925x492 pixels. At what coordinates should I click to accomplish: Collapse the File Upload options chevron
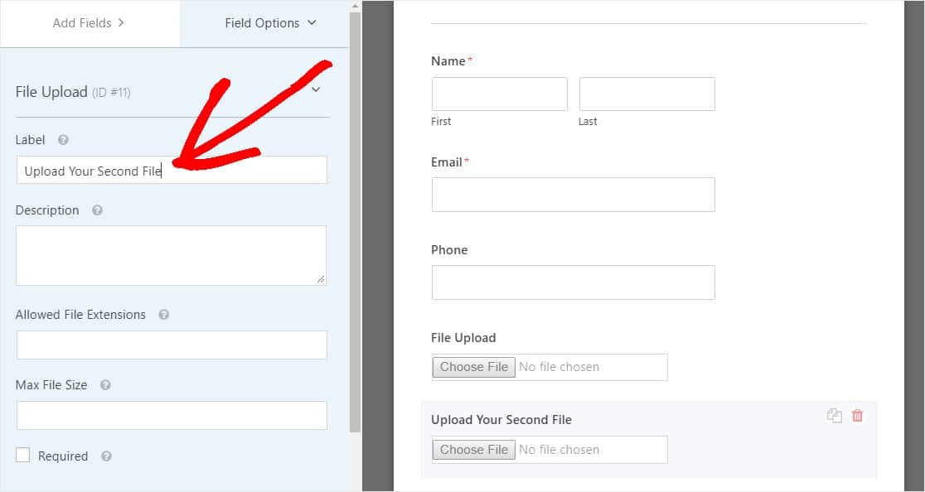point(316,89)
